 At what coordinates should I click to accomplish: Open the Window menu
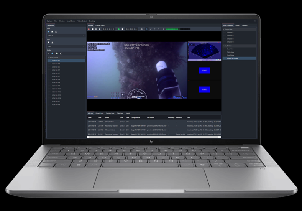pyautogui.click(x=62, y=21)
